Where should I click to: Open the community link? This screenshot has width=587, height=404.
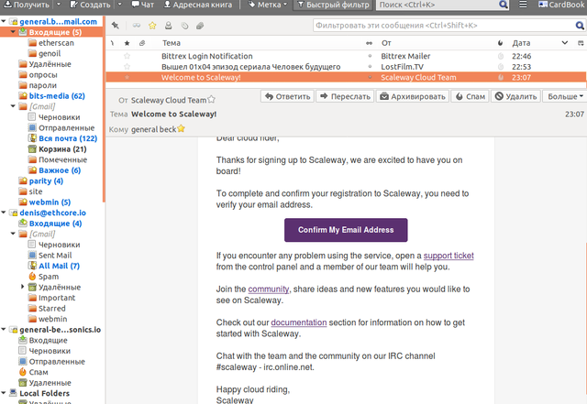pyautogui.click(x=269, y=289)
